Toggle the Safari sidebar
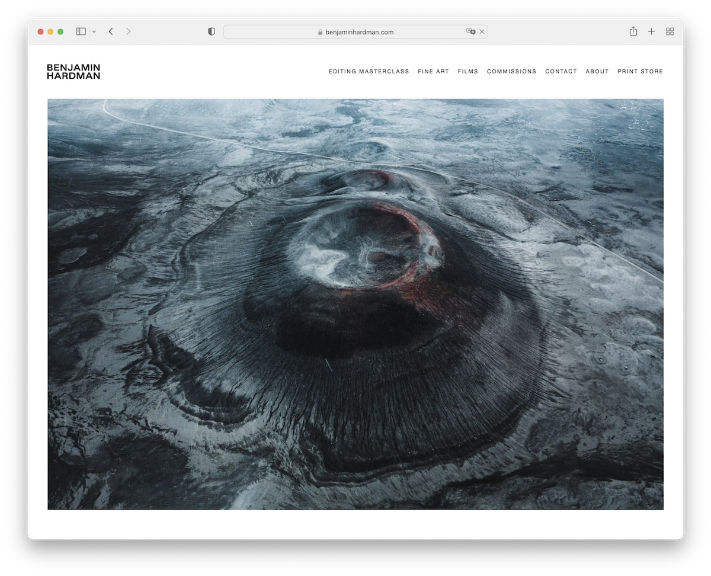This screenshot has width=711, height=576. pos(80,31)
